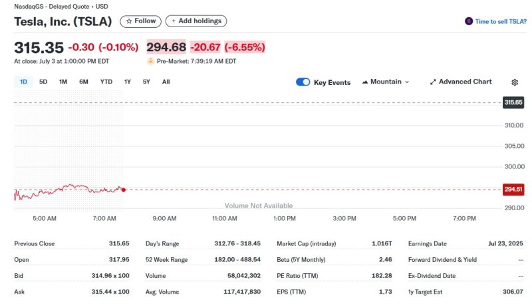Click Market Cap value 1.016T

pos(382,243)
